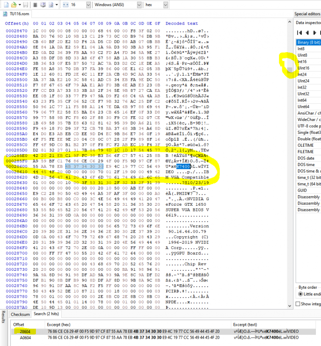The height and width of the screenshot is (346, 321).
Task: Click the selected K7400 decoded text
Action: [183, 167]
